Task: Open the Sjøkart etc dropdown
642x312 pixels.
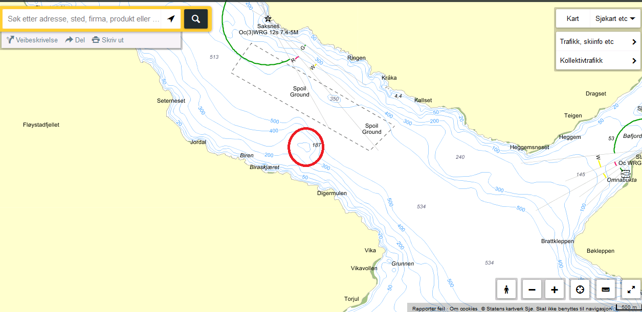Action: tap(615, 18)
